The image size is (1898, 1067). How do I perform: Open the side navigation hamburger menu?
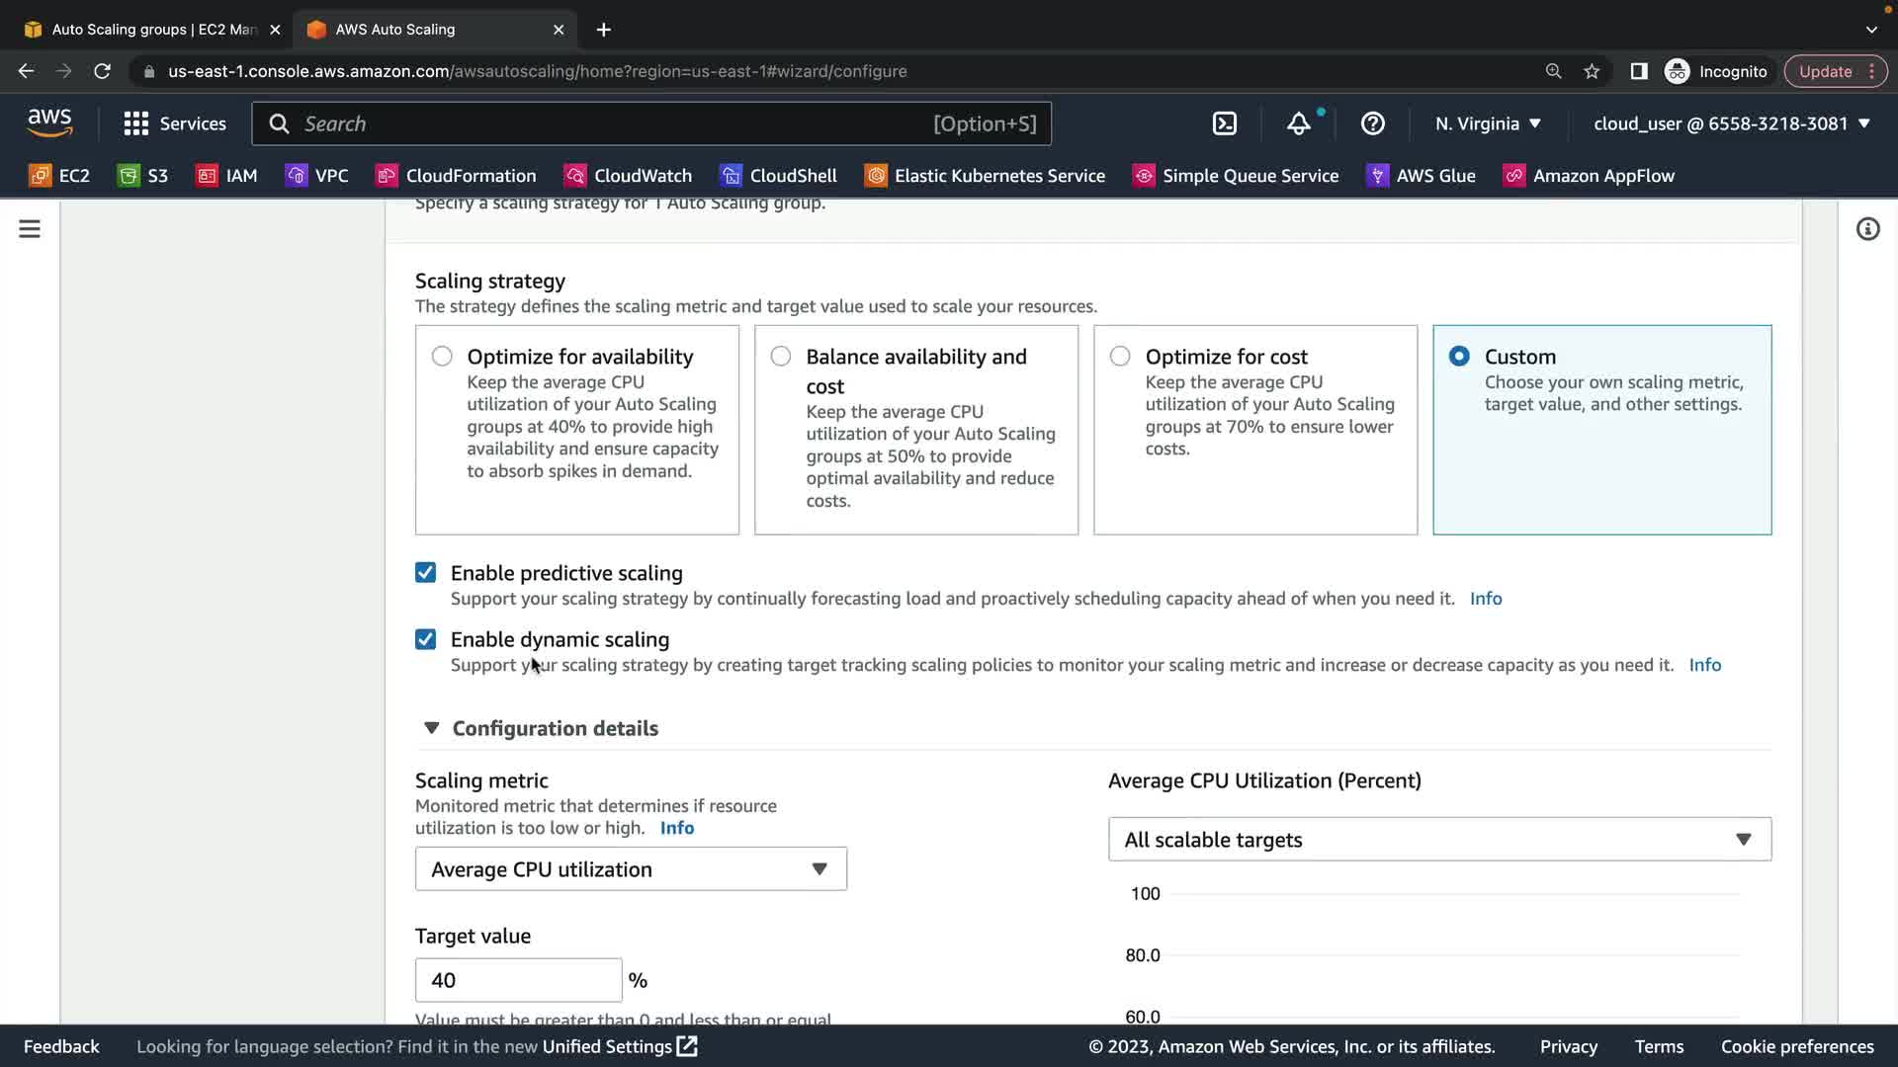point(30,229)
